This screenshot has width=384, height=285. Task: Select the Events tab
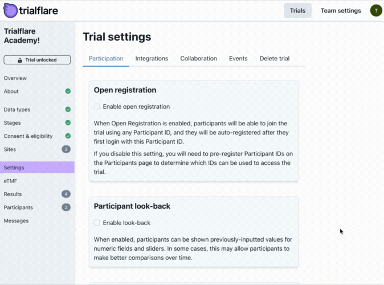[238, 59]
